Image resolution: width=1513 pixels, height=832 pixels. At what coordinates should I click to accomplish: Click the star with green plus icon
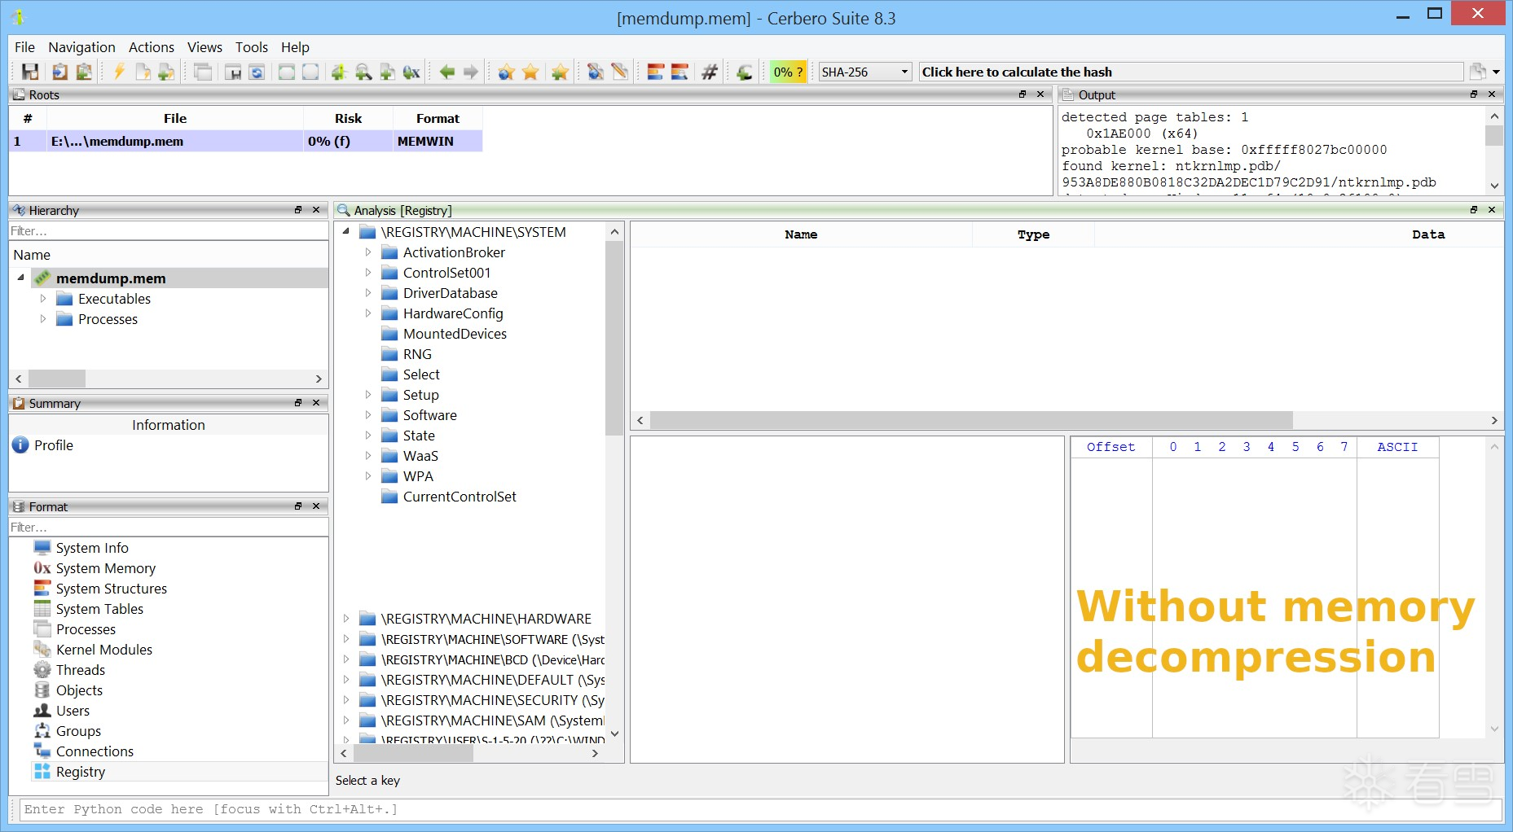point(560,72)
